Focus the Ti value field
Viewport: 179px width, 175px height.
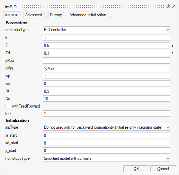[x=107, y=45]
